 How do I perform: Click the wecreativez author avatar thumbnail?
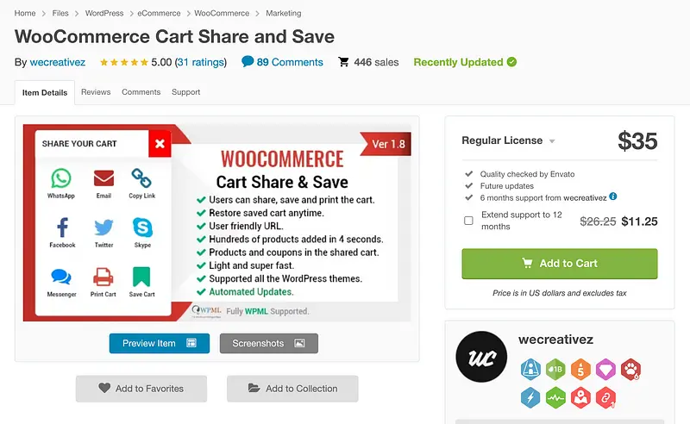481,357
